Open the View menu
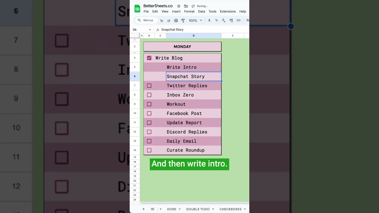The height and width of the screenshot is (213, 379). 165,12
